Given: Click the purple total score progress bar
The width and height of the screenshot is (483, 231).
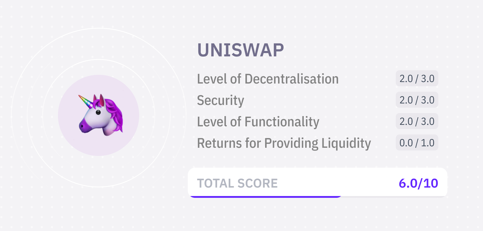Looking at the screenshot, I should point(266,197).
